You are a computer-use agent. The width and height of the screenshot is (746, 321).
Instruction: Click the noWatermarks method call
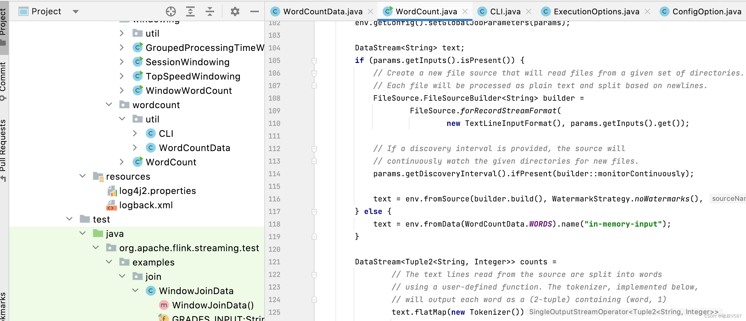point(662,199)
